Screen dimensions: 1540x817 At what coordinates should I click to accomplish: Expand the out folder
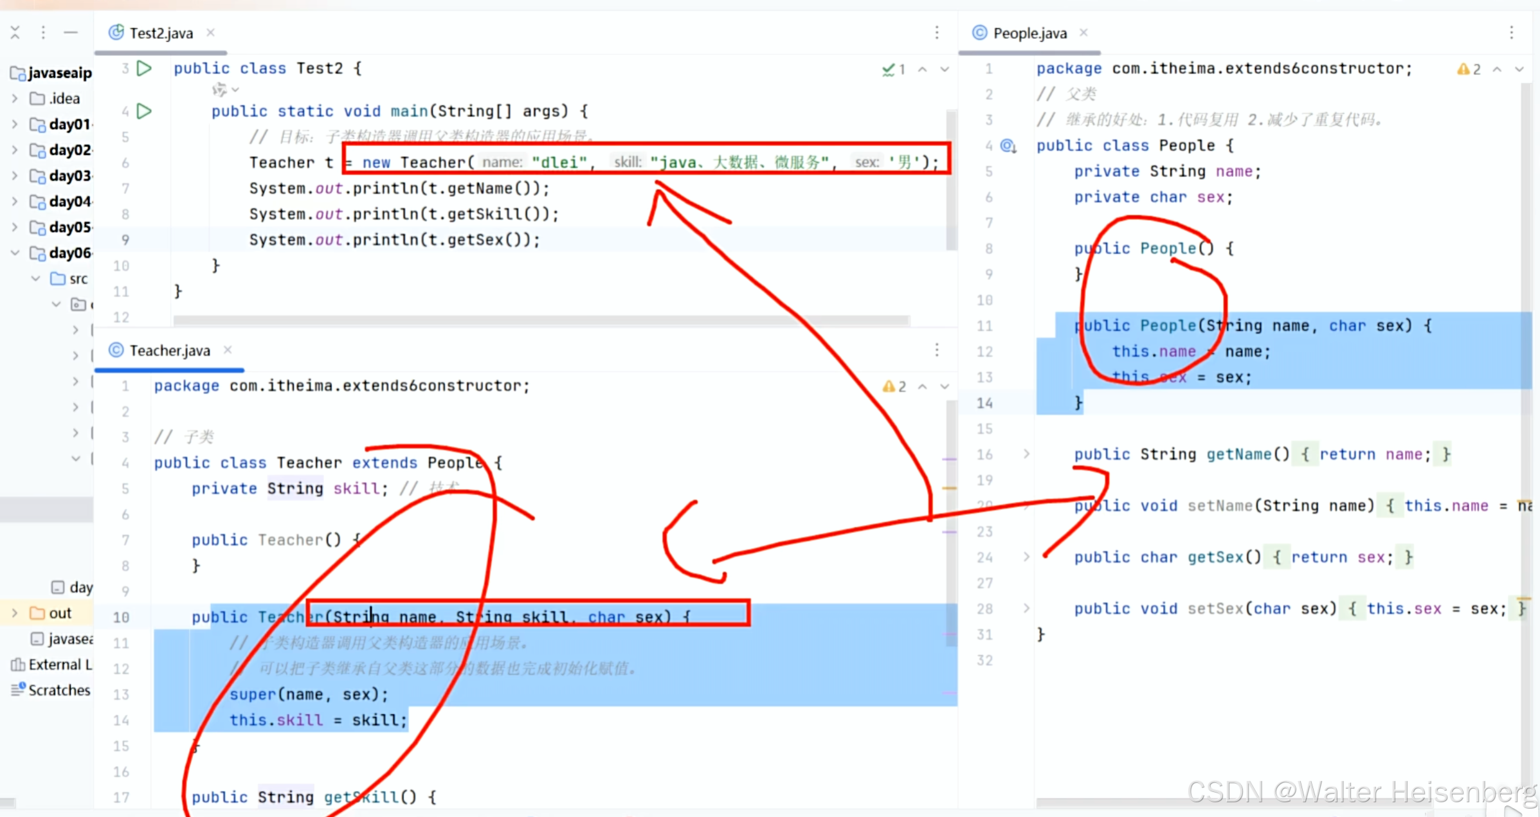(x=15, y=613)
